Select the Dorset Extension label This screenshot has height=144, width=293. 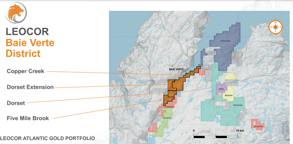30,87
